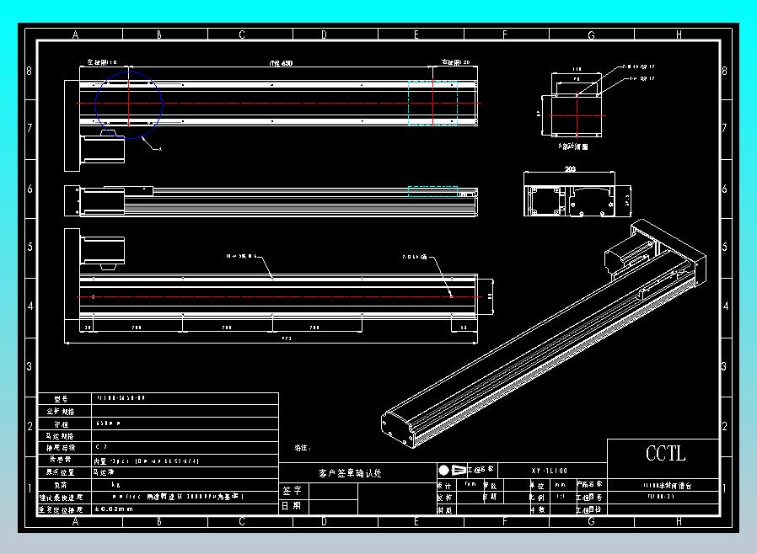The image size is (757, 554).
Task: Click the 右极限 right limit annotation
Action: (x=456, y=62)
